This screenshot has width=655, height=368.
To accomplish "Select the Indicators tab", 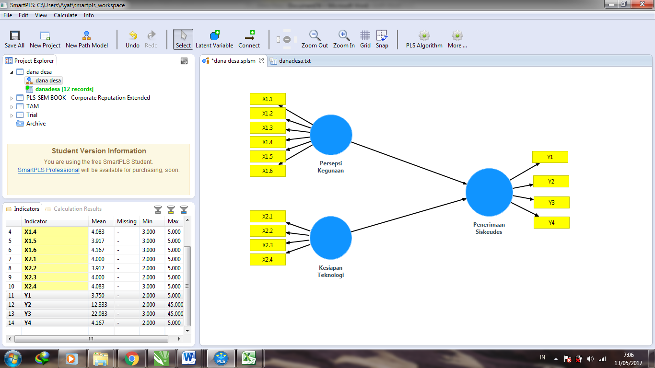I will coord(23,209).
